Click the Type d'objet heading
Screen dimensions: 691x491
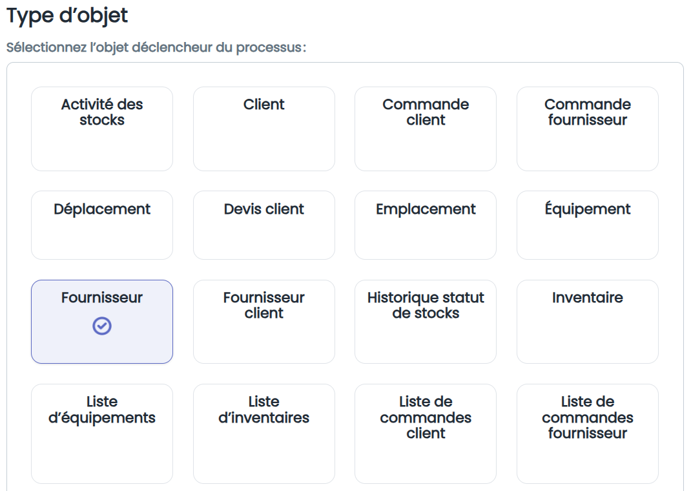[67, 16]
